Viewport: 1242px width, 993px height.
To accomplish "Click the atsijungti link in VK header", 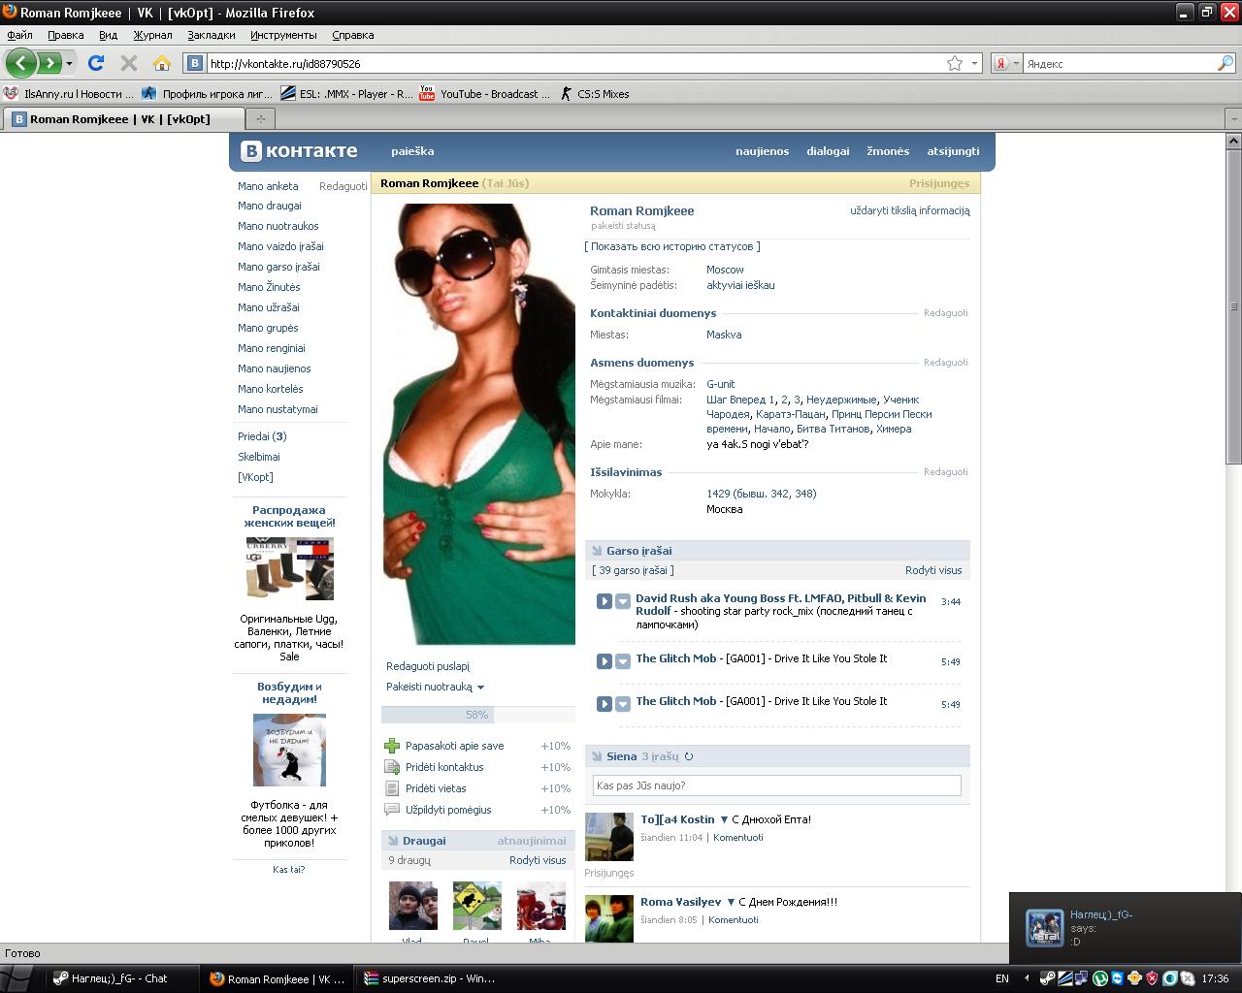I will [x=953, y=151].
